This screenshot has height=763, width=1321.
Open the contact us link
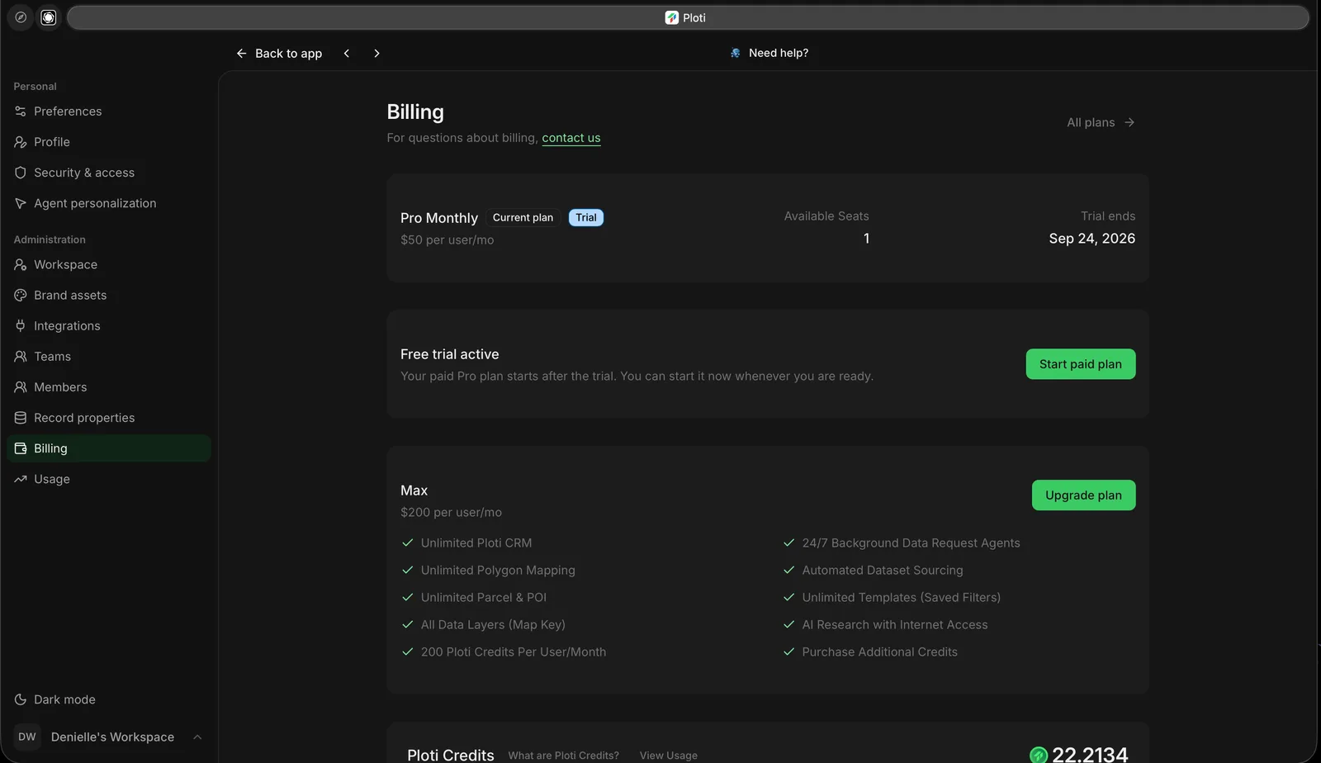tap(571, 138)
